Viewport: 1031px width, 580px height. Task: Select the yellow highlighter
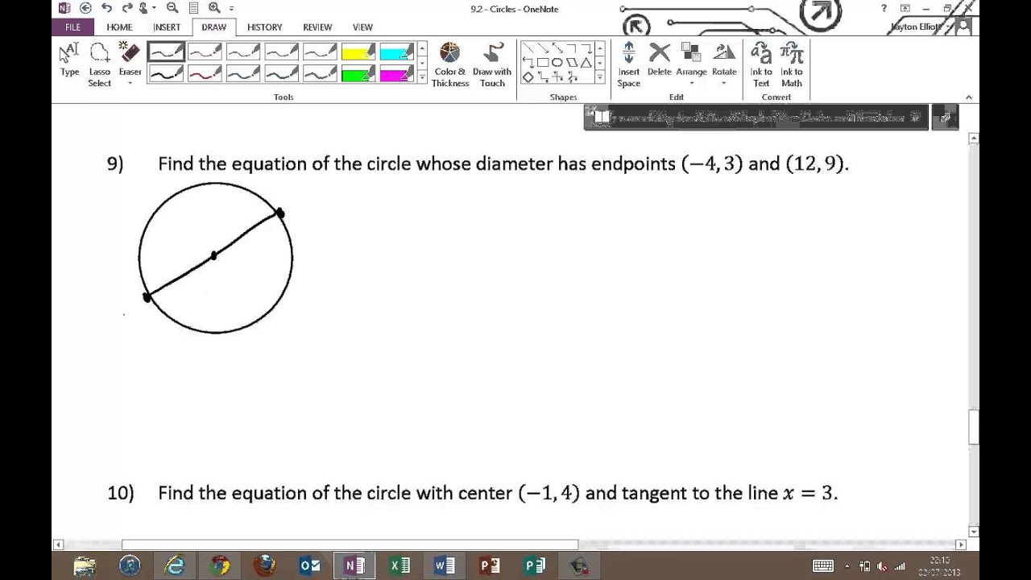358,52
